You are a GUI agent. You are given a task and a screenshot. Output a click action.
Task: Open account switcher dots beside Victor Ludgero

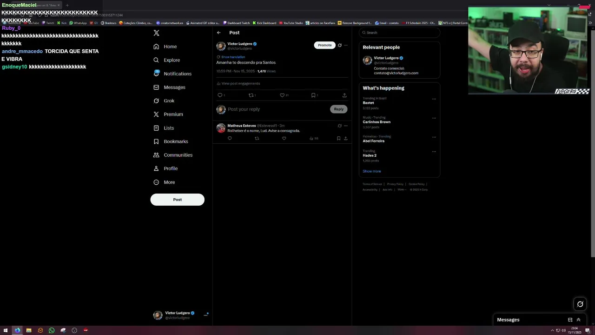[x=205, y=315]
